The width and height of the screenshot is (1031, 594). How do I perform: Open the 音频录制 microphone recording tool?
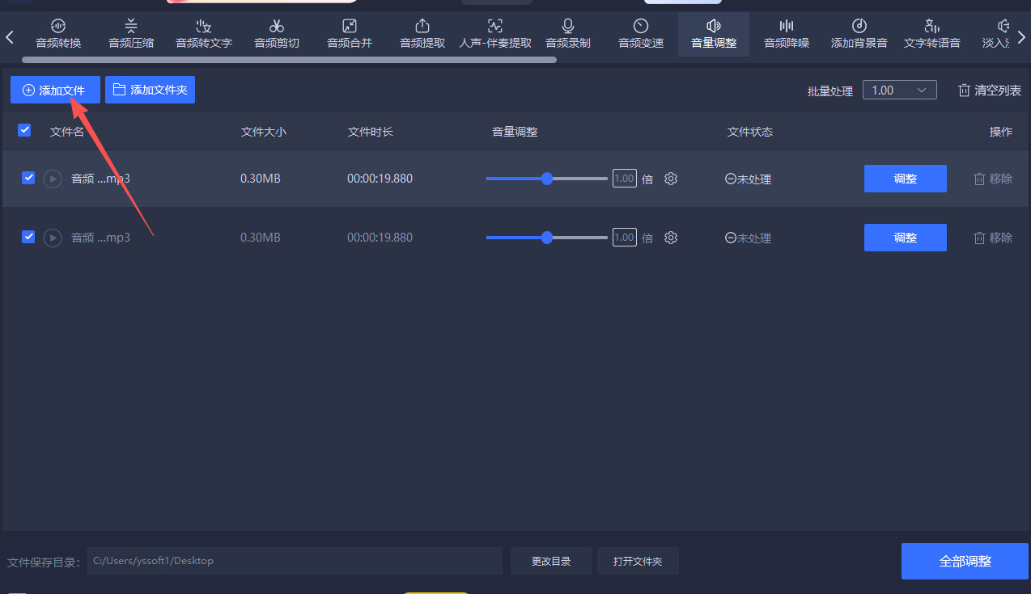pos(568,34)
